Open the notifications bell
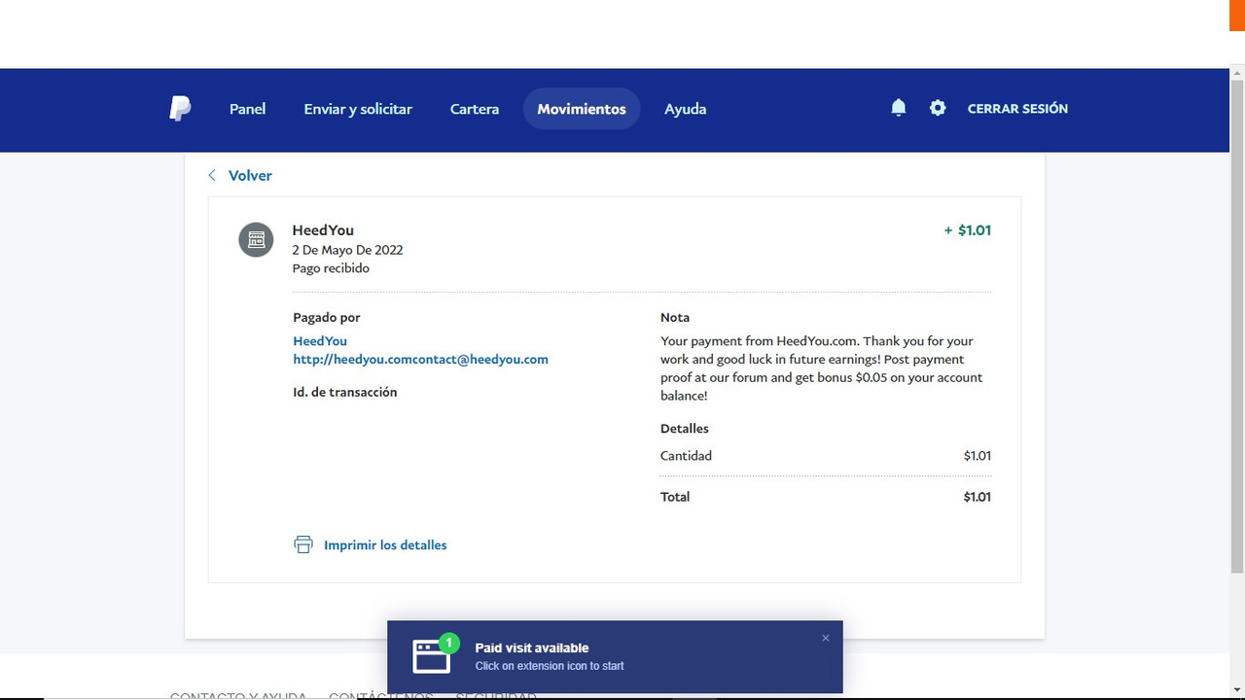Image resolution: width=1245 pixels, height=700 pixels. (899, 108)
